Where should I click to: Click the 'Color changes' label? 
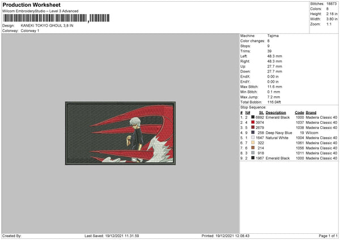coord(253,41)
